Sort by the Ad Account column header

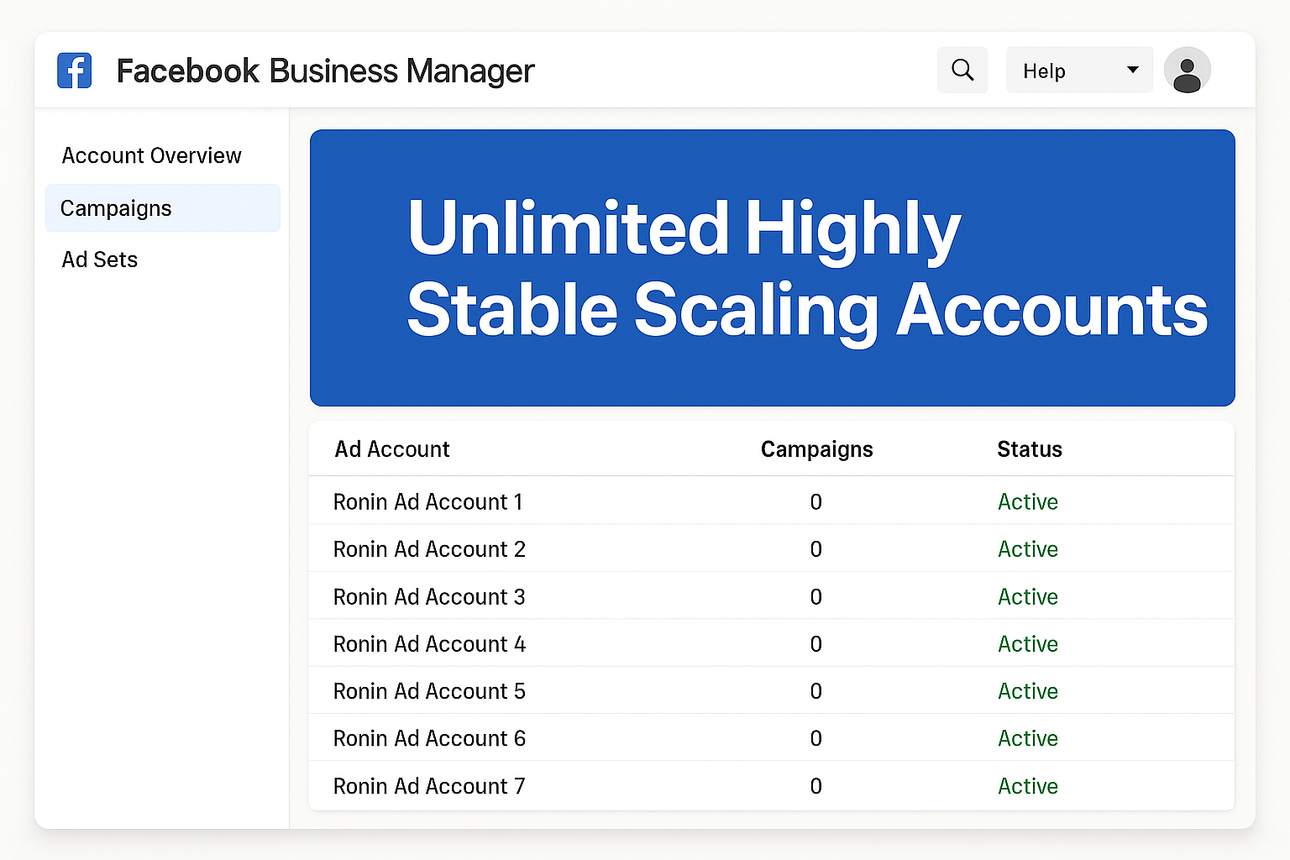tap(392, 449)
